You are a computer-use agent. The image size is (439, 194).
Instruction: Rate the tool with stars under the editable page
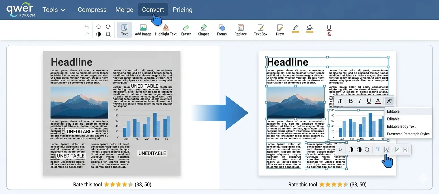click(x=334, y=185)
